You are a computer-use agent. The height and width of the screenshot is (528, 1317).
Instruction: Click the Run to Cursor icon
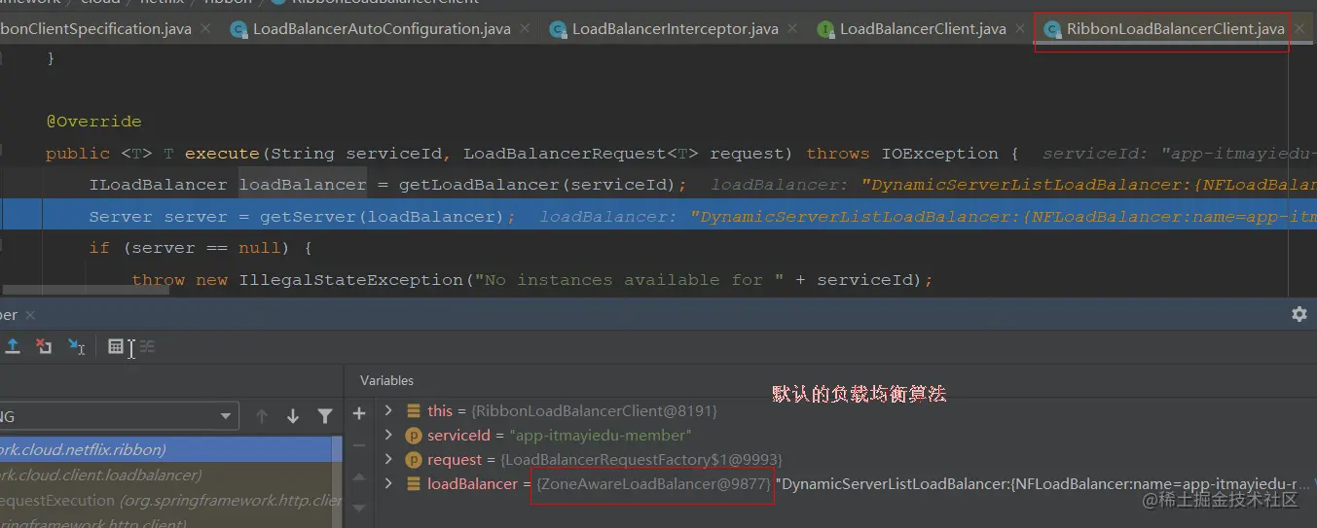tap(76, 346)
